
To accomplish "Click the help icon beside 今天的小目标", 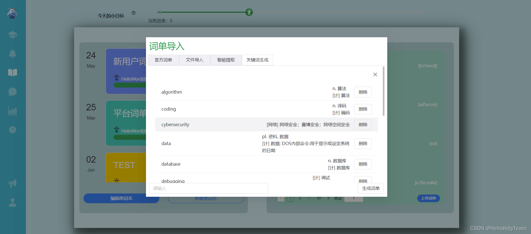I will (134, 13).
